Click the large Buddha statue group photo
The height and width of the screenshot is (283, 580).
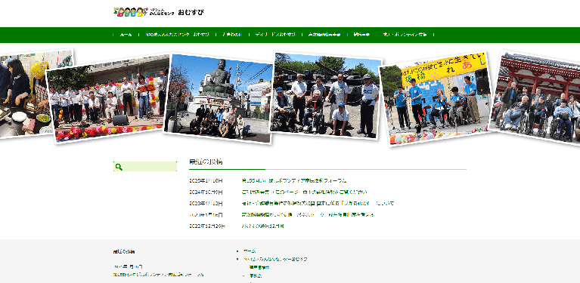[x=218, y=99]
